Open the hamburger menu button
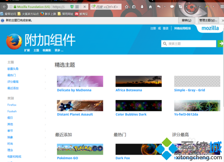The image size is (224, 162). (222, 7)
